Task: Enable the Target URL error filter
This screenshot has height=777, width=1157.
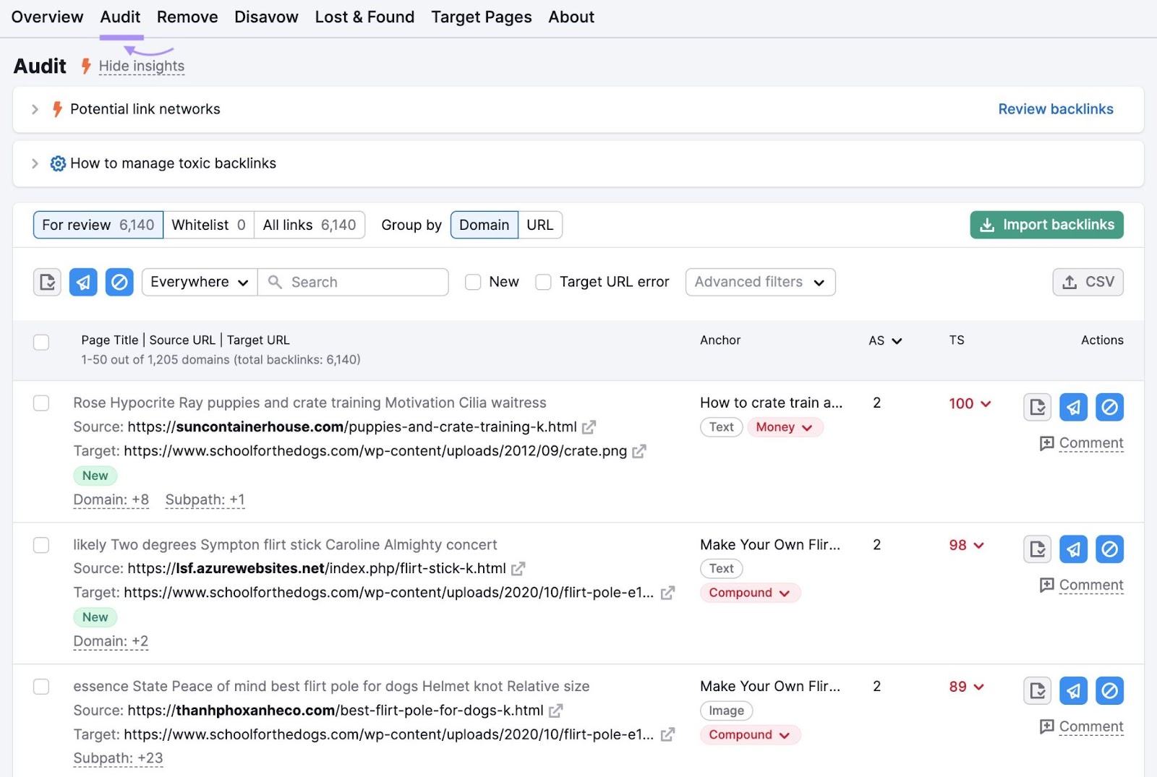Action: tap(543, 282)
